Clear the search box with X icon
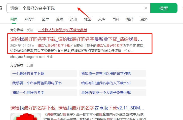183x120 pixels. pyautogui.click(x=145, y=8)
